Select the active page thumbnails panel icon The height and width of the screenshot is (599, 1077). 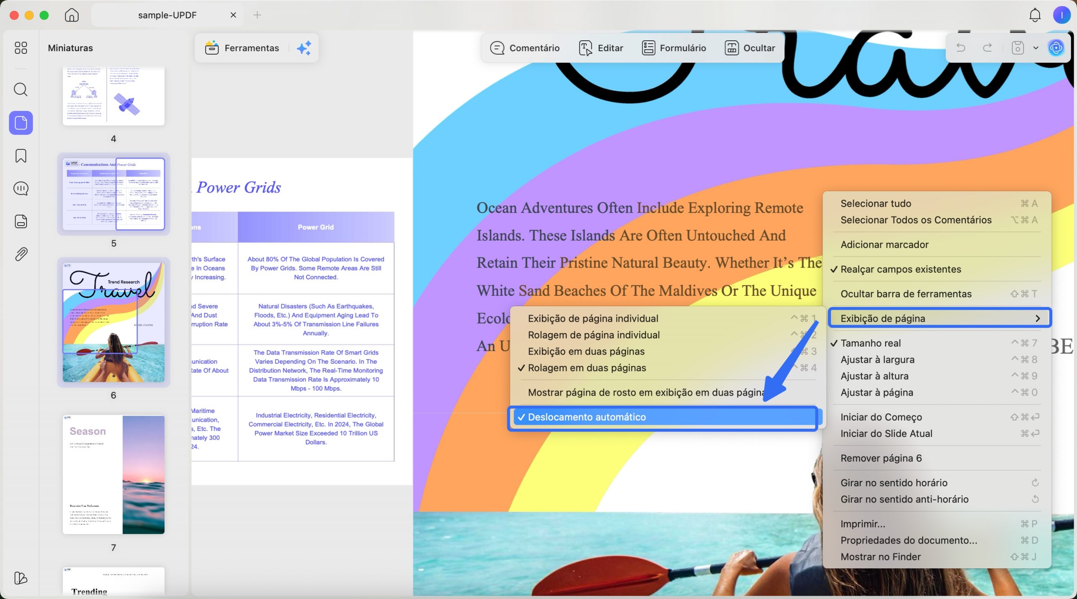tap(21, 123)
